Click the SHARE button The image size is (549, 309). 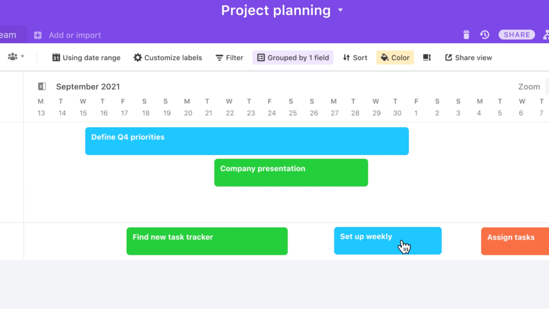[516, 35]
